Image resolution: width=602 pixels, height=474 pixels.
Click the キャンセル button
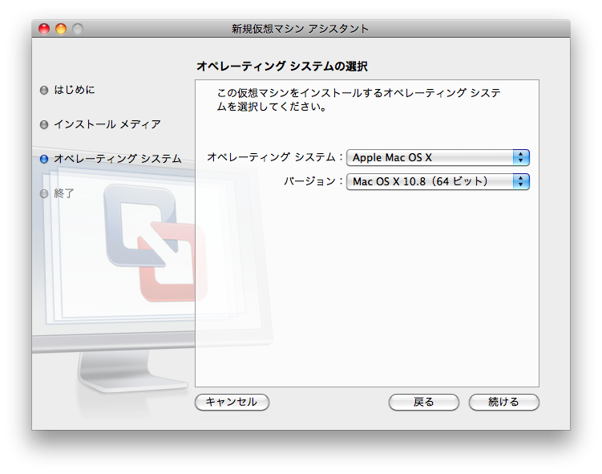tap(232, 402)
